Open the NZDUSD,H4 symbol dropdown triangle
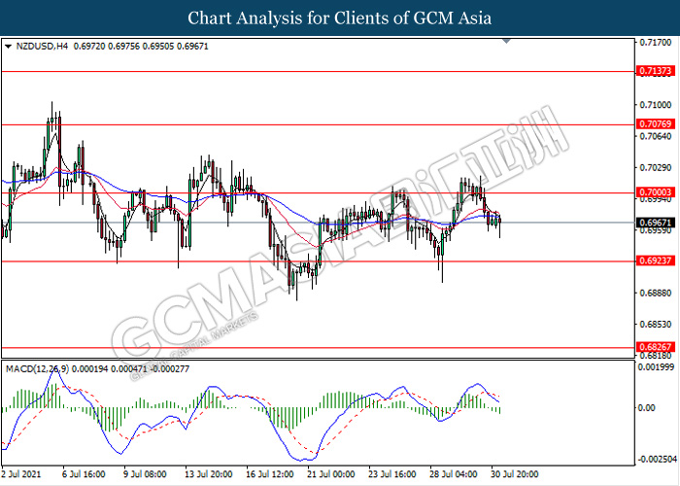This screenshot has height=486, width=680. tap(9, 47)
